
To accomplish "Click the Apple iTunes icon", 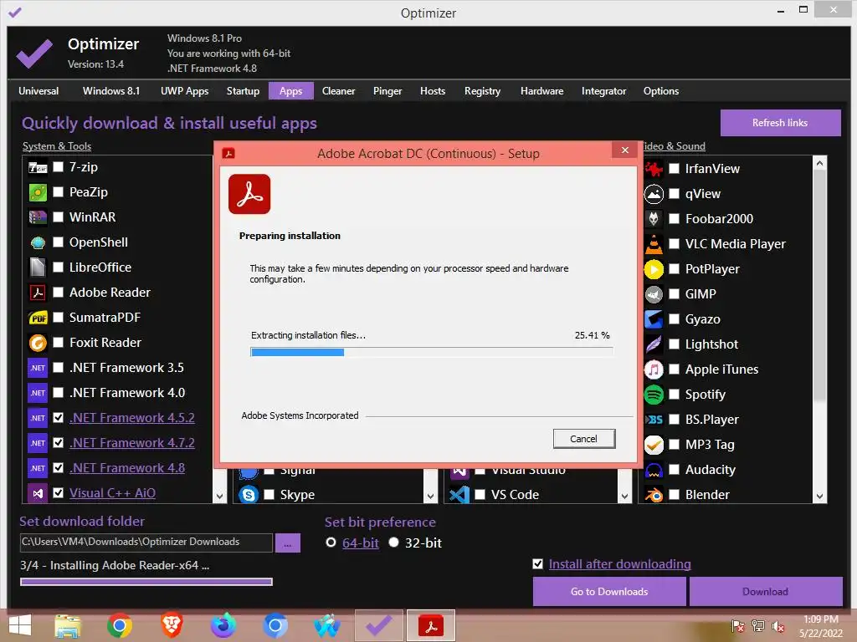I will pyautogui.click(x=654, y=369).
